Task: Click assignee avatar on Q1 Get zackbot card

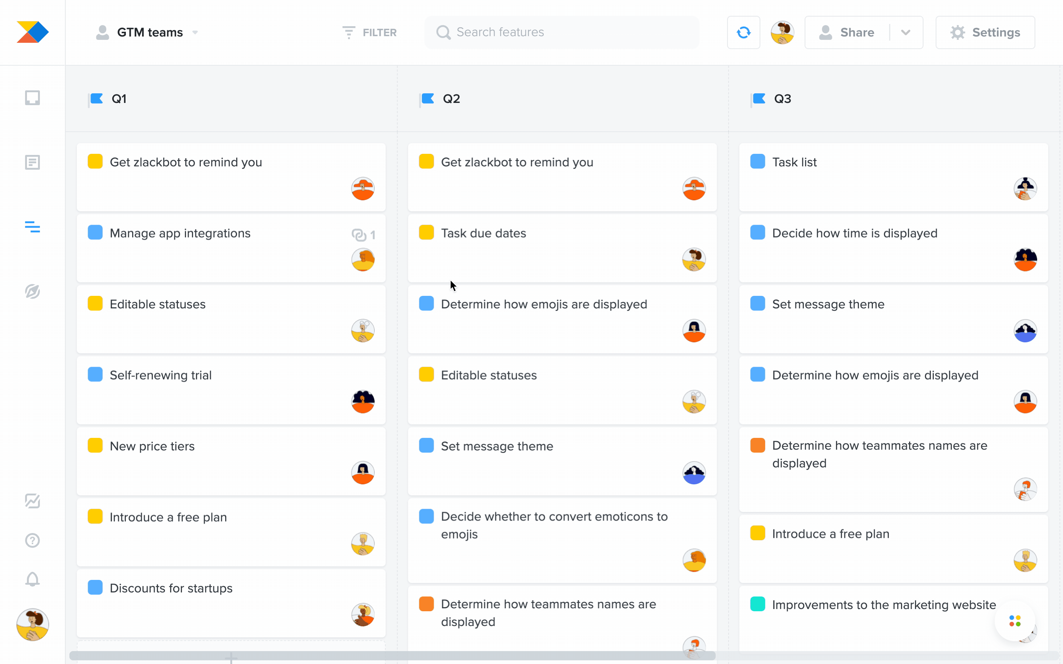Action: 363,189
